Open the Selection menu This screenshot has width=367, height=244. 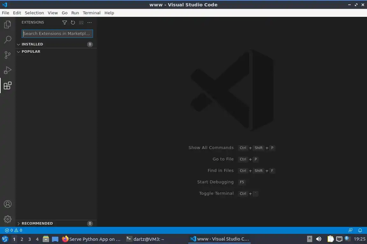(x=34, y=13)
